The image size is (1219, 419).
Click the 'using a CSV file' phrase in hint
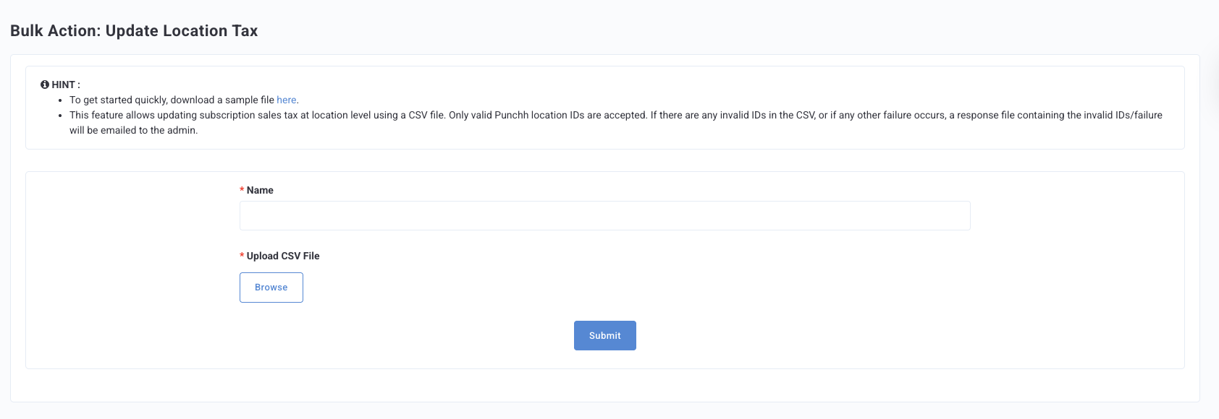pos(409,115)
